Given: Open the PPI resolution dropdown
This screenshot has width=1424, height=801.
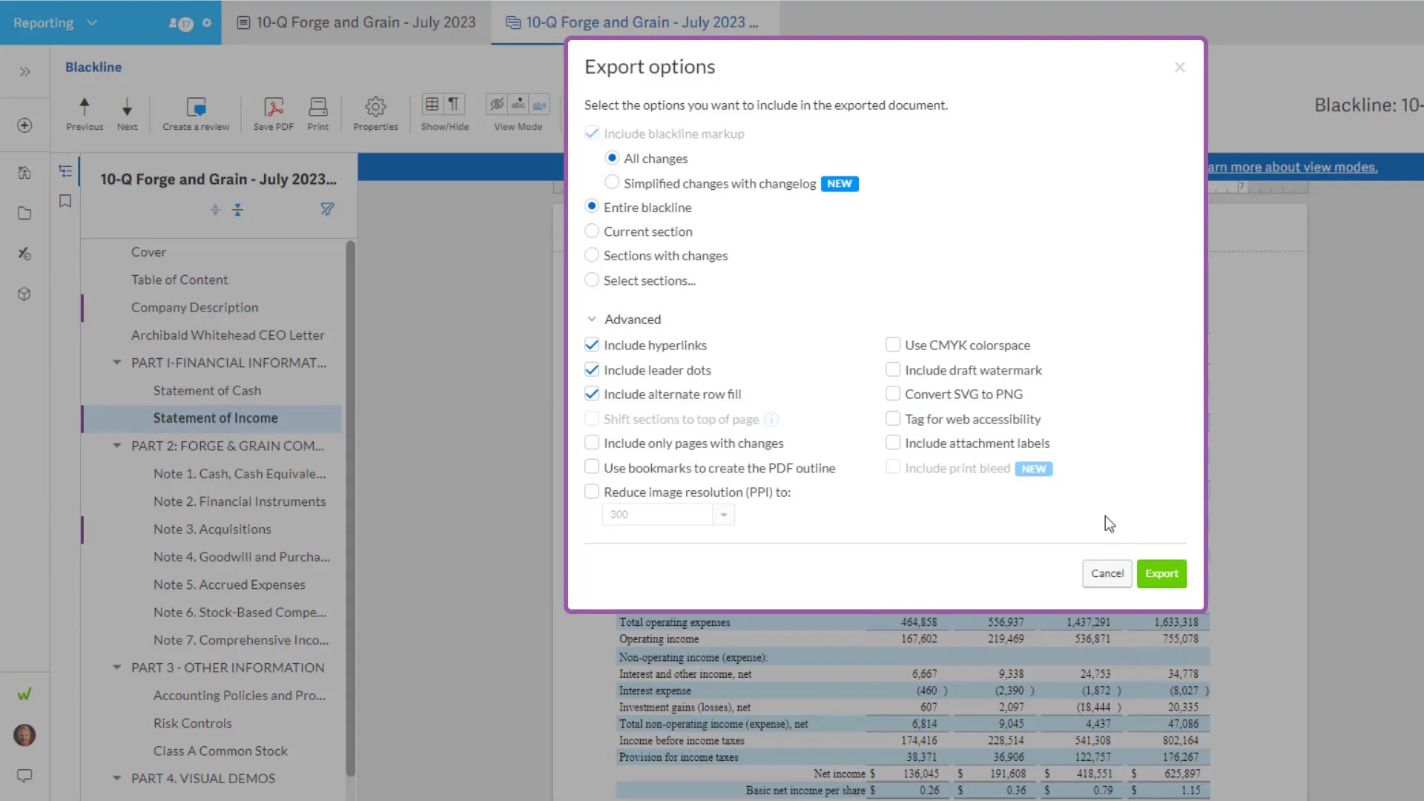Looking at the screenshot, I should 723,514.
